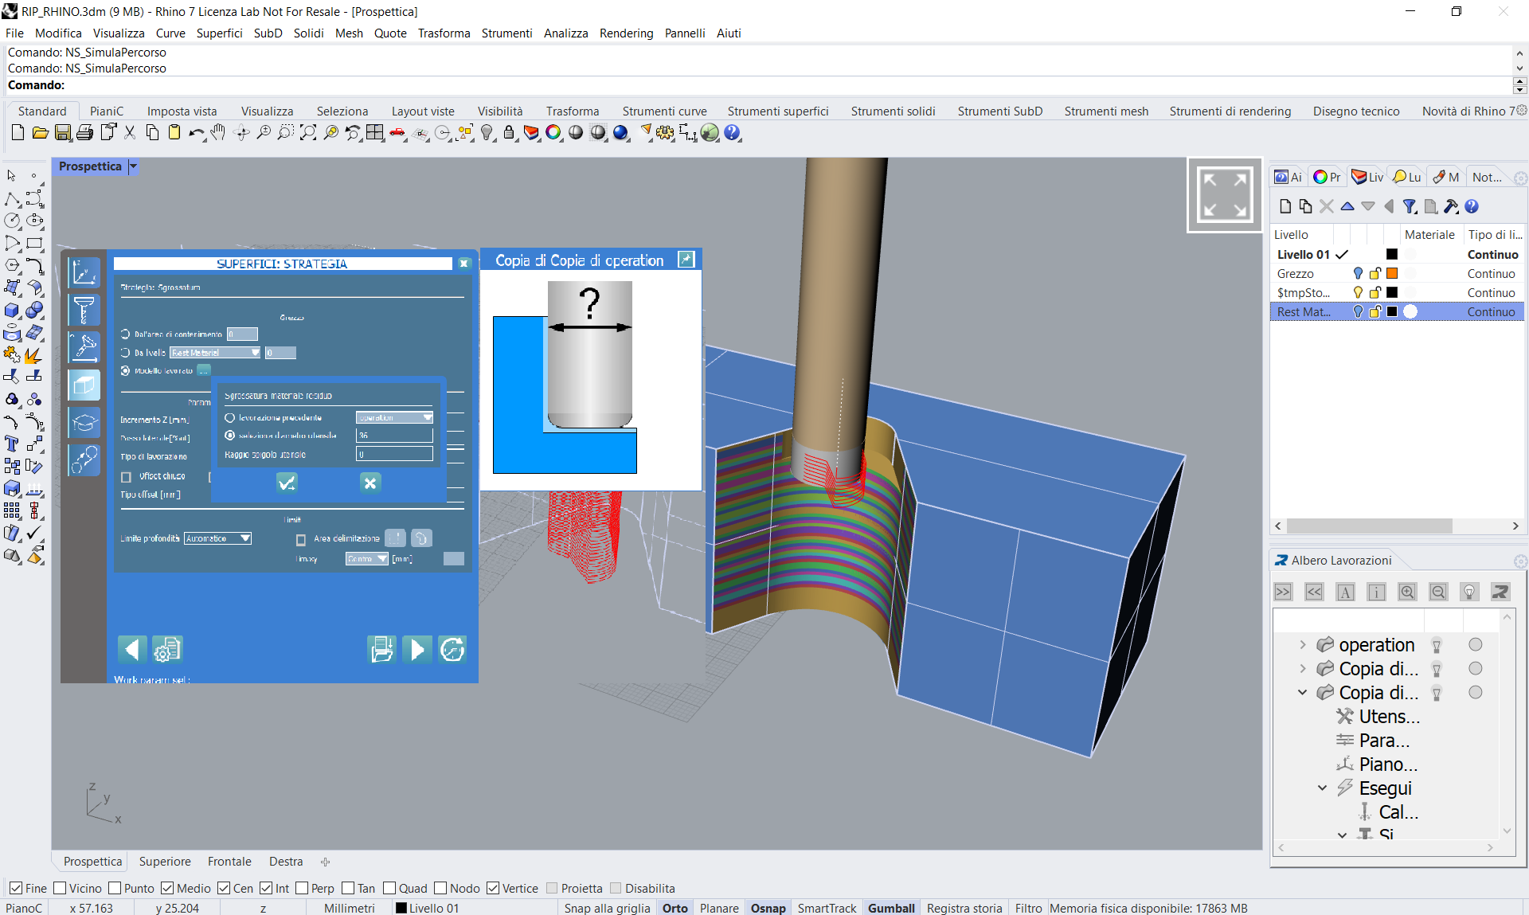Enable the Vicino osnap checkbox

[x=60, y=888]
